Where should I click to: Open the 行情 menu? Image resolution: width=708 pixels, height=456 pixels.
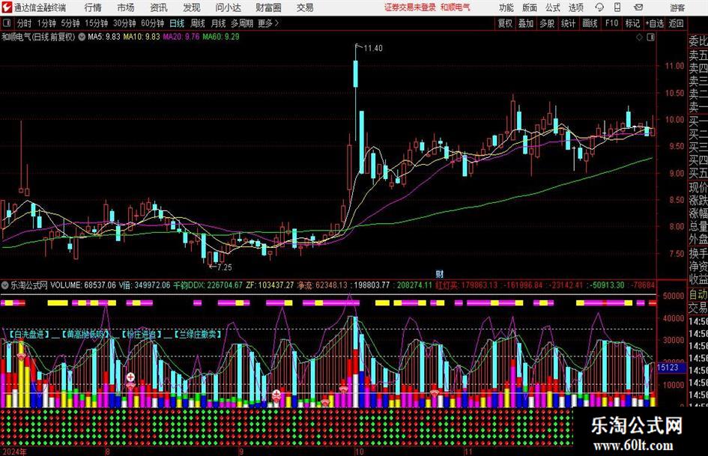[x=93, y=7]
